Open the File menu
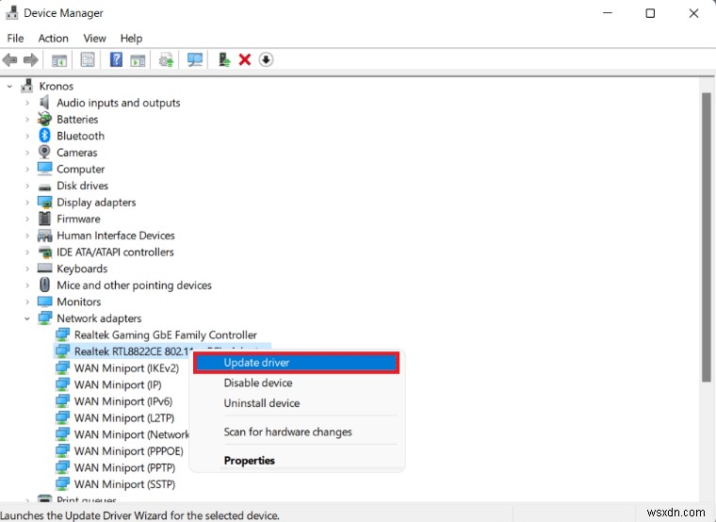 pyautogui.click(x=15, y=39)
